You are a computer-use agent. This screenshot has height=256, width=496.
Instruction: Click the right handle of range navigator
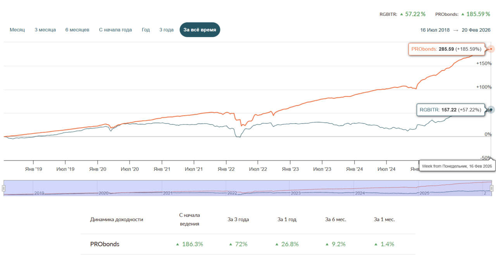[x=492, y=188]
